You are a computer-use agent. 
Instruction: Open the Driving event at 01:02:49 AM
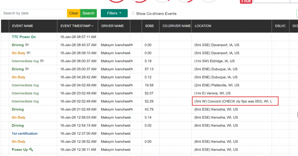(x=18, y=109)
